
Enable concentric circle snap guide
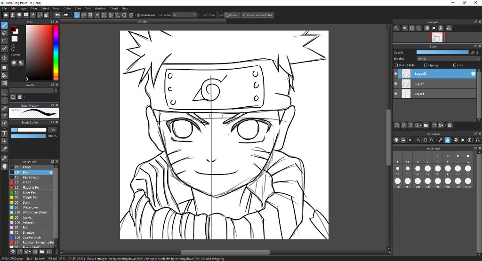click(x=111, y=15)
